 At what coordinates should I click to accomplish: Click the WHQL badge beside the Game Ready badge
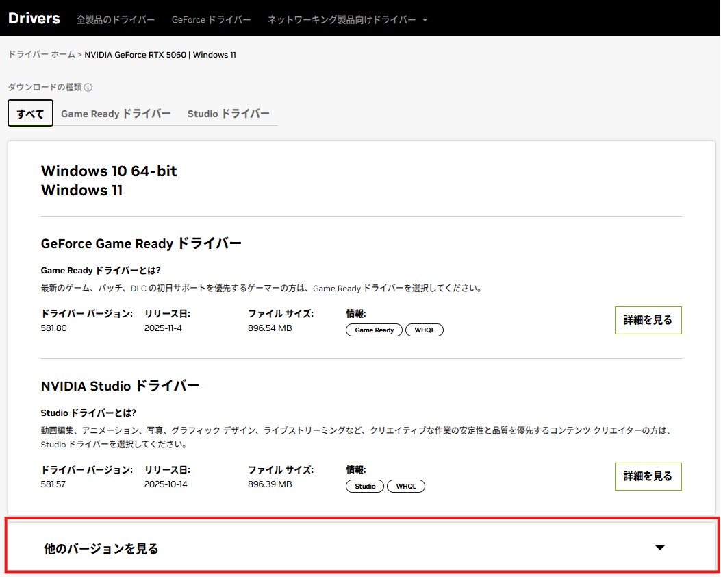[424, 330]
